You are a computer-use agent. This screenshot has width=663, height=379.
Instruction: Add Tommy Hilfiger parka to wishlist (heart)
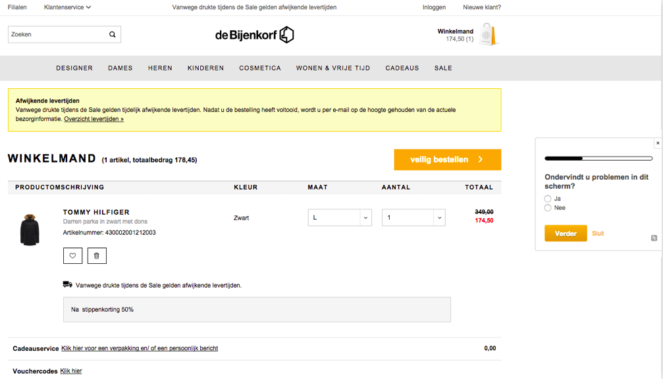[x=72, y=255]
